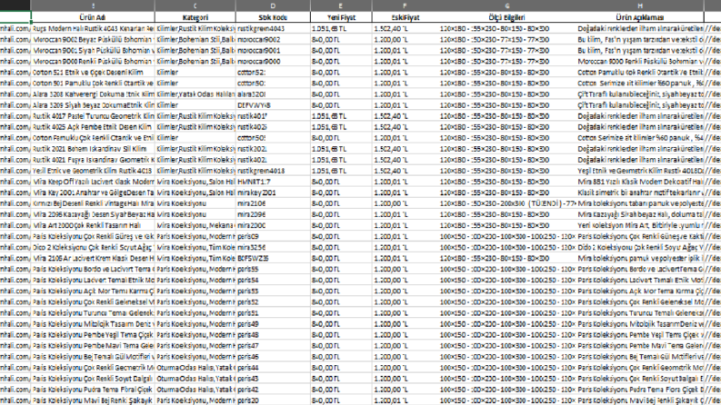Select product name Moroccan 9002 Beyaz Püsküllü

pyautogui.click(x=93, y=39)
